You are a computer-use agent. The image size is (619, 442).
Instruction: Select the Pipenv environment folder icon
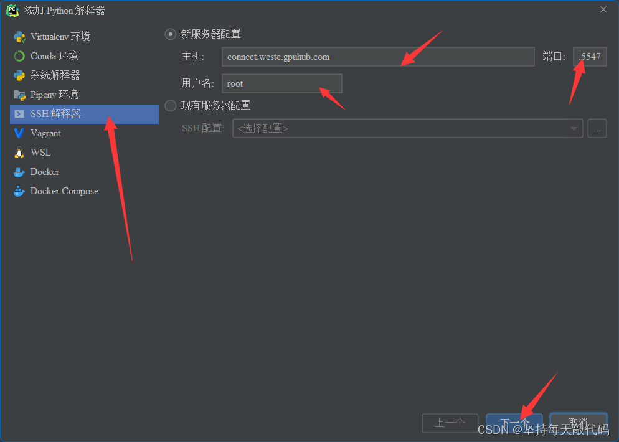pos(19,95)
